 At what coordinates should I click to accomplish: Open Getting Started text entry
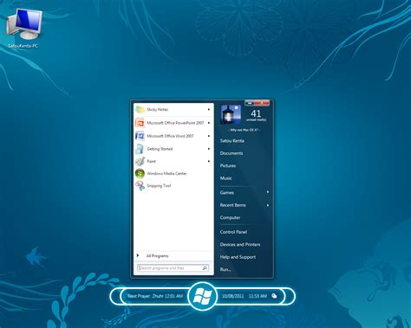[160, 149]
